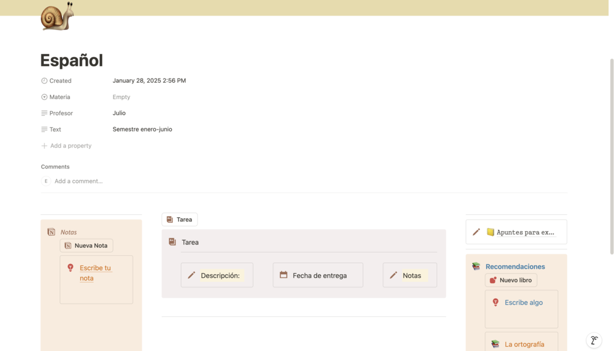Open the Recomendaciones heading link
615x351 pixels.
(515, 266)
